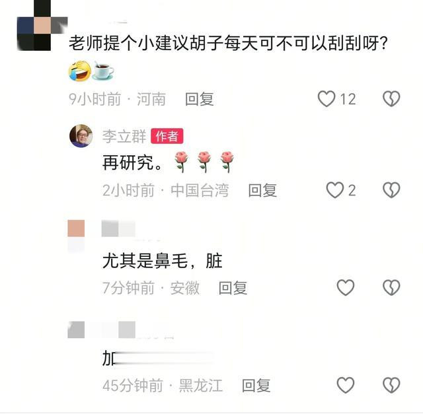Reply to the author's 2小时前 comment
The image size is (423, 414).
[262, 190]
